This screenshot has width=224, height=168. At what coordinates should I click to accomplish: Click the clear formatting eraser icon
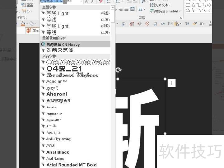click(100, 2)
